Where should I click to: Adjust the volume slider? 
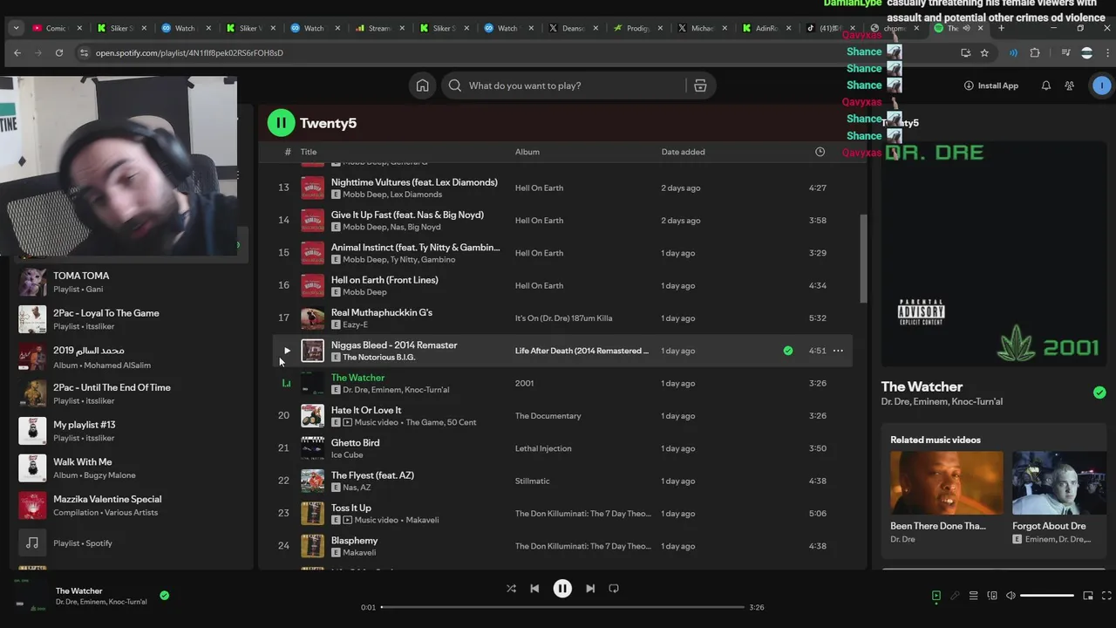pyautogui.click(x=1046, y=596)
